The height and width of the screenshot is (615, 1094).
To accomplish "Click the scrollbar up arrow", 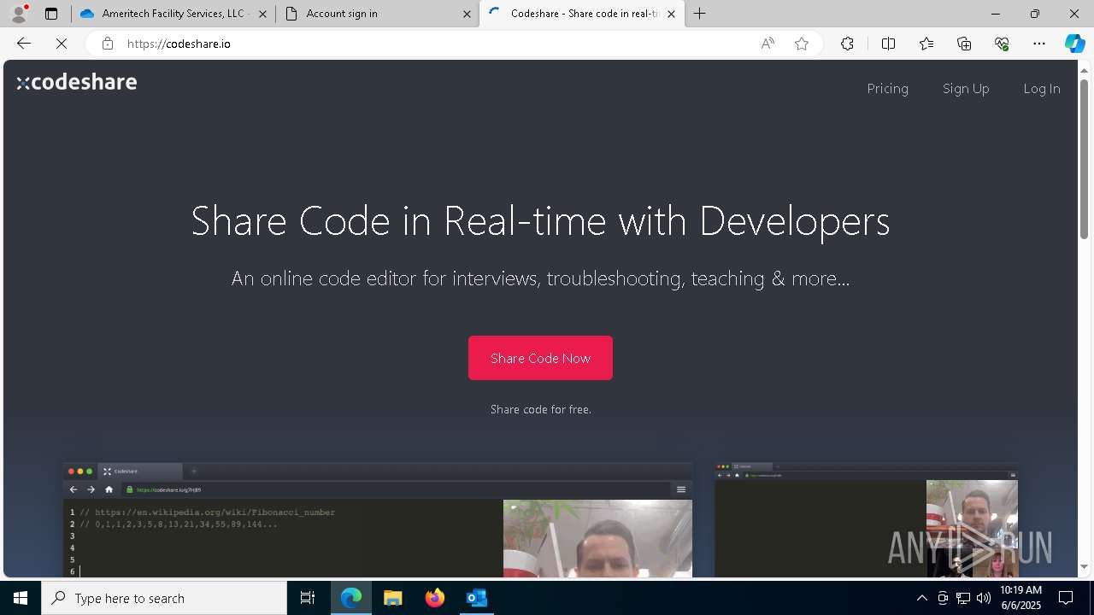I will click(x=1085, y=69).
